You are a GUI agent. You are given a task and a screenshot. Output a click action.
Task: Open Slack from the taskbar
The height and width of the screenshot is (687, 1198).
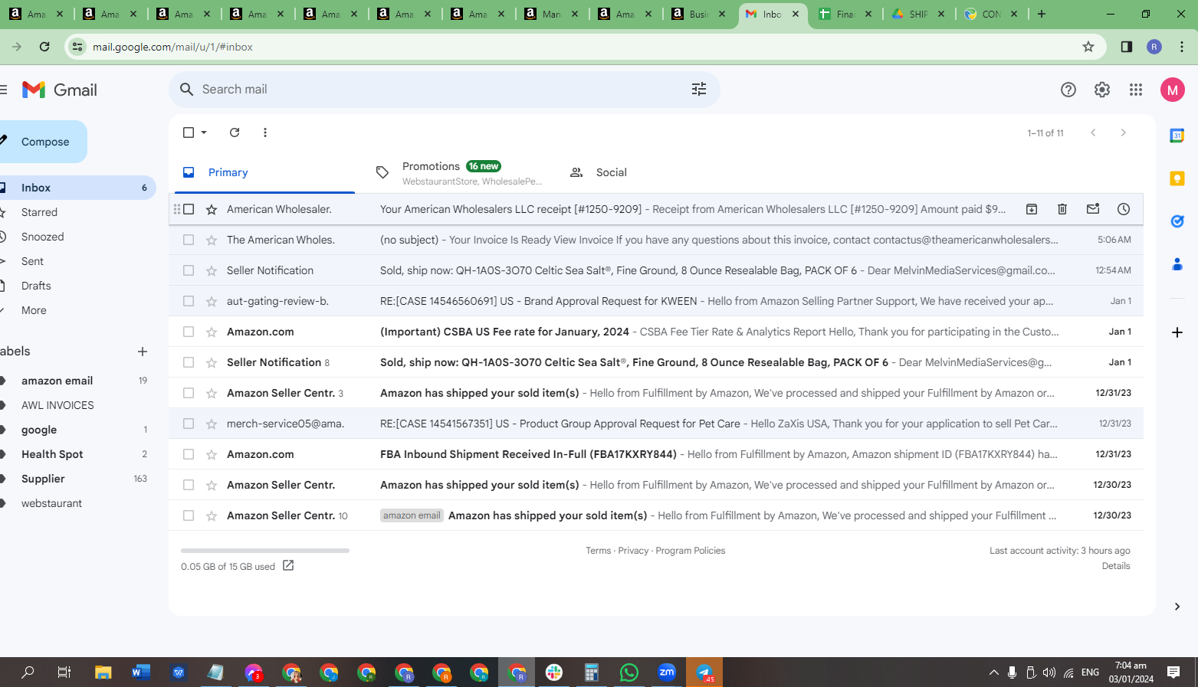coord(554,672)
